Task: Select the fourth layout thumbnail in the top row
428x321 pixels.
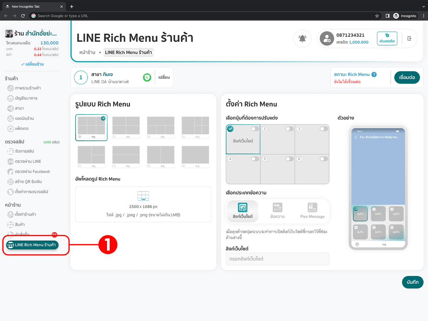Action: [x=195, y=128]
